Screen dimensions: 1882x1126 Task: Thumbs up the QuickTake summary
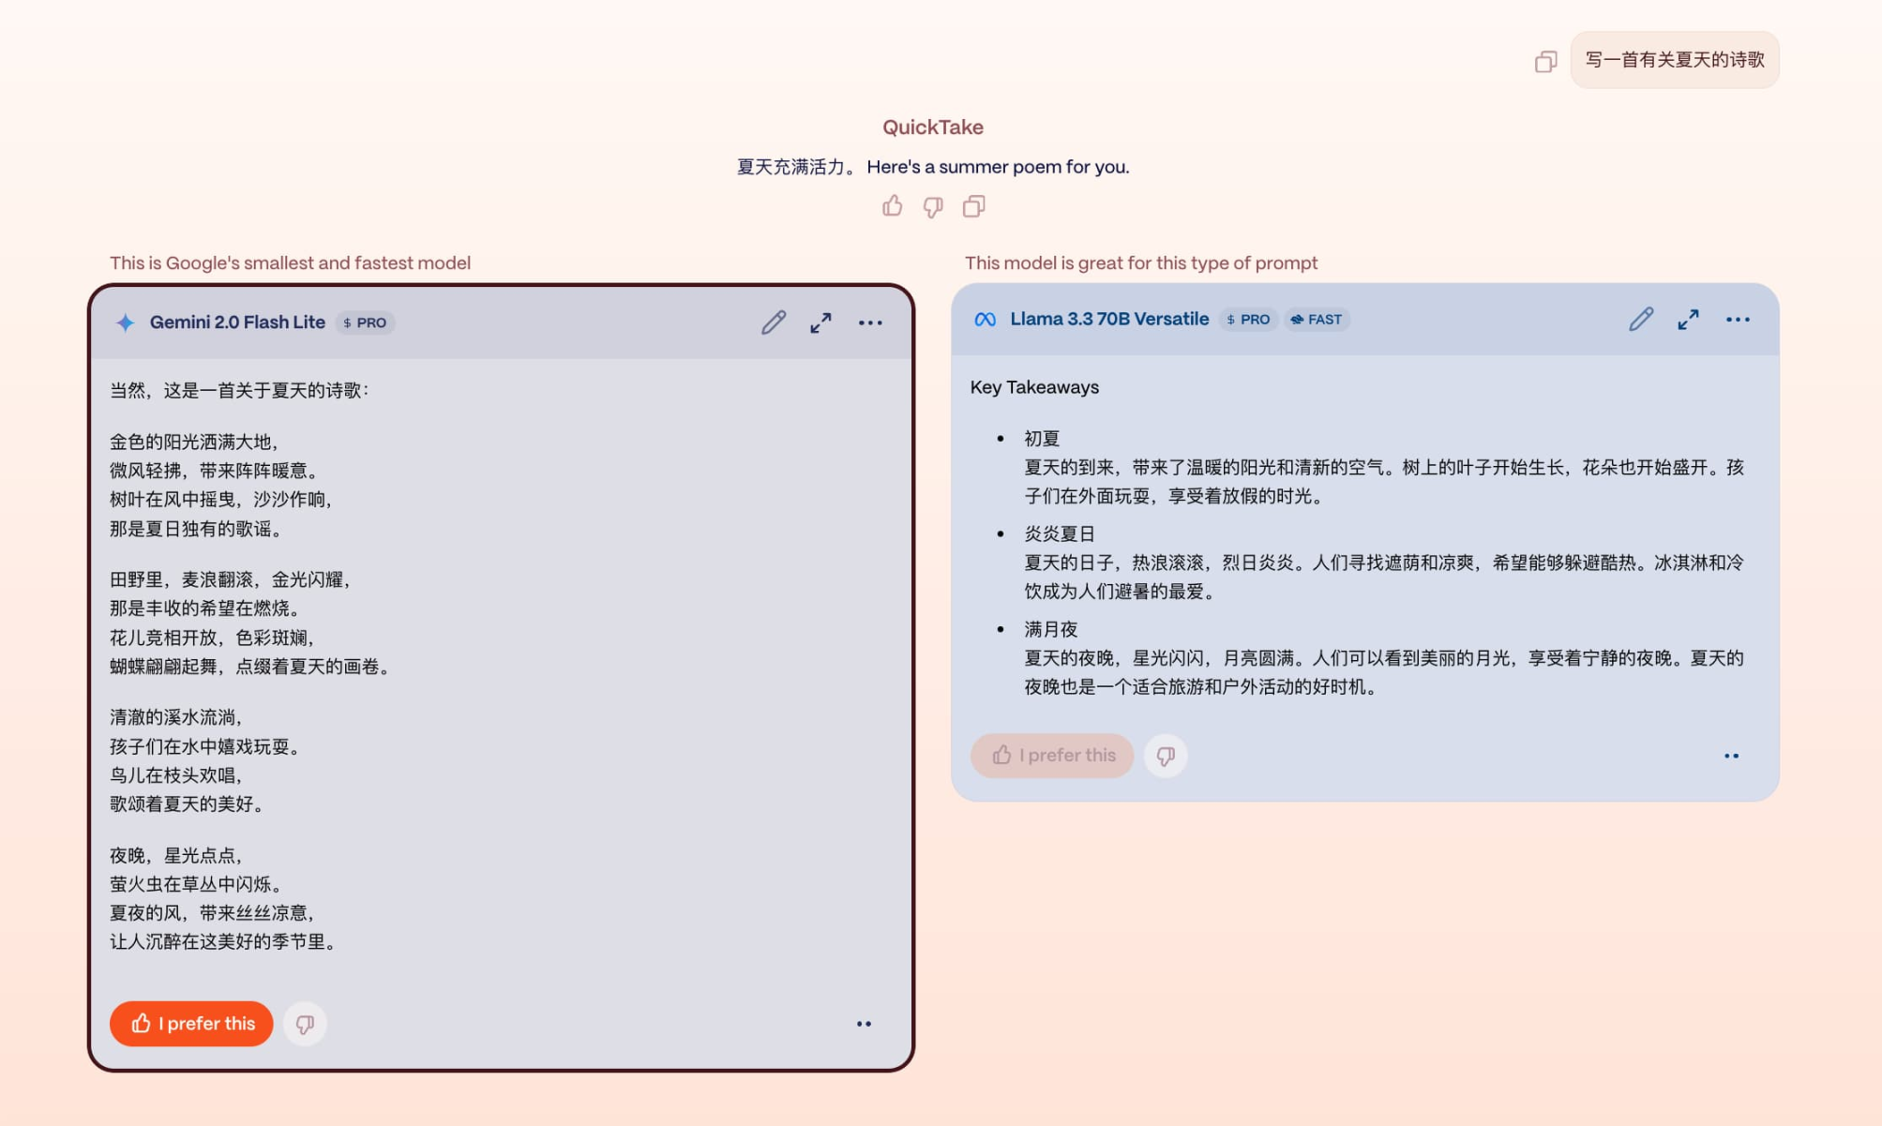pos(892,206)
